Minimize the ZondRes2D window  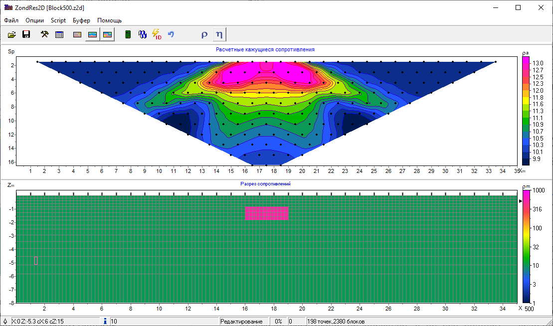coord(496,7)
